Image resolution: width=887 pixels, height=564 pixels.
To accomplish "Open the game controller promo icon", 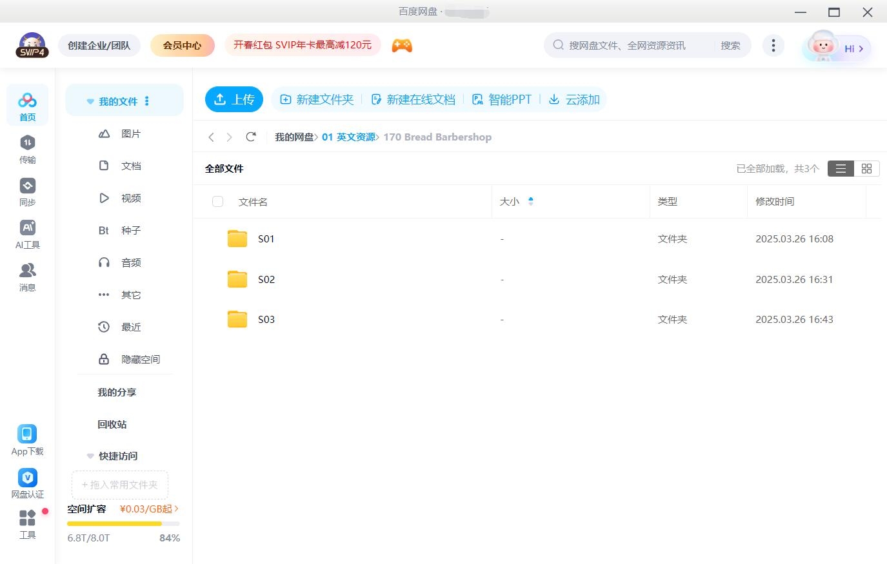I will [402, 45].
